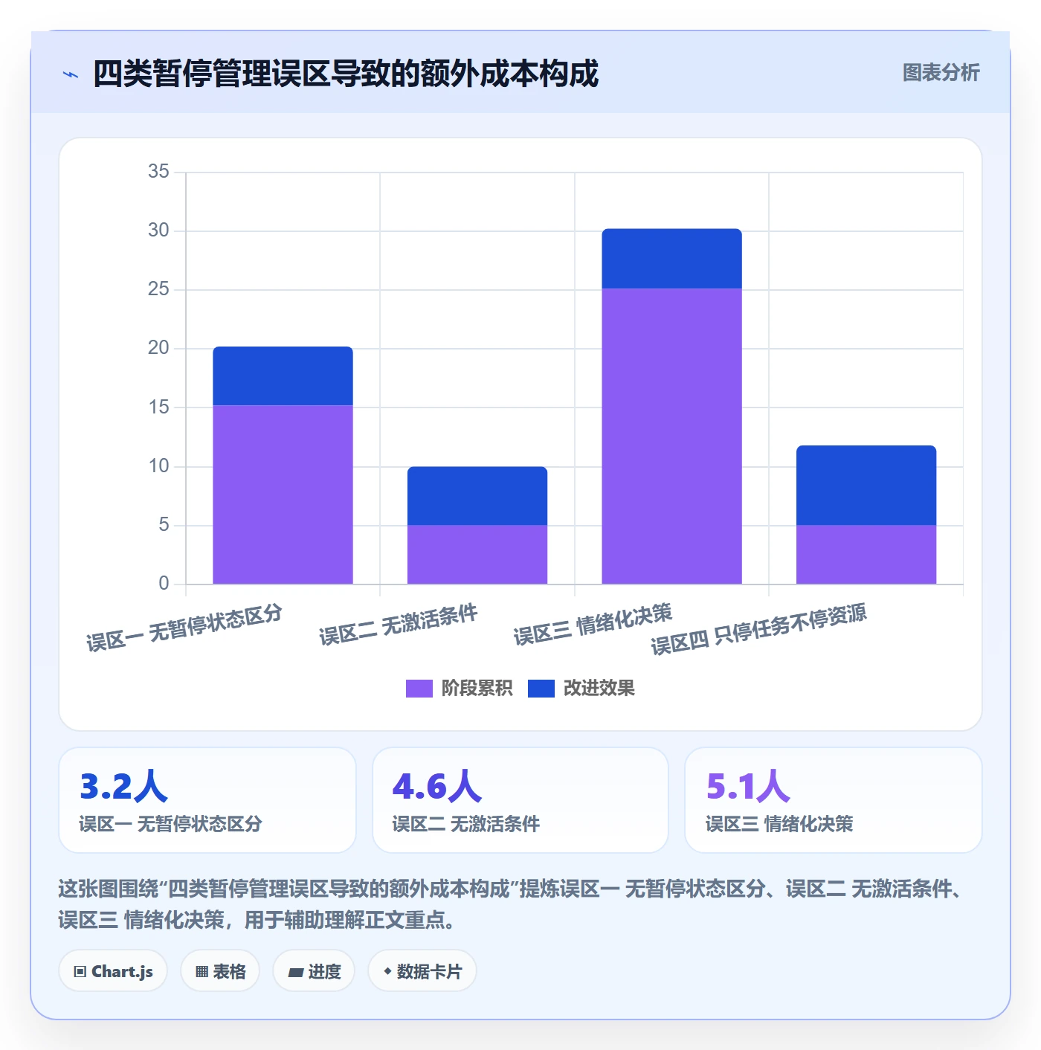Image resolution: width=1041 pixels, height=1050 pixels.
Task: Click the purple 阶段累积 bar for 误区三
Action: [x=671, y=436]
